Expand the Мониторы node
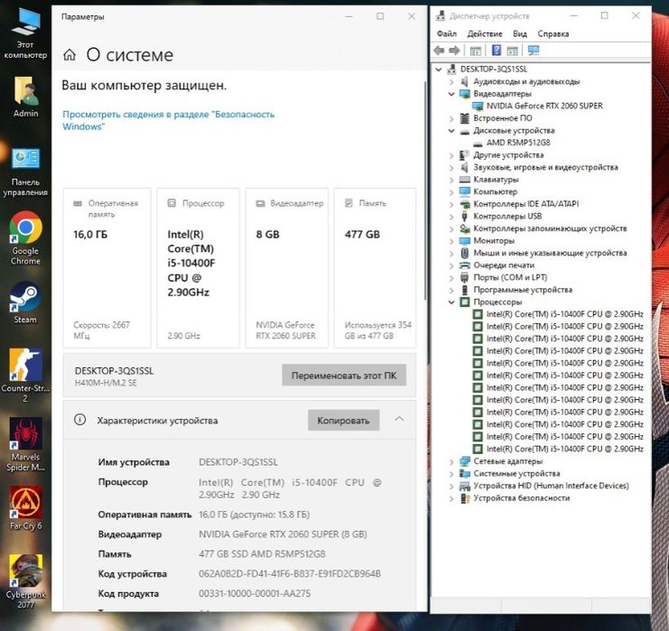Image resolution: width=669 pixels, height=631 pixels. coord(451,241)
